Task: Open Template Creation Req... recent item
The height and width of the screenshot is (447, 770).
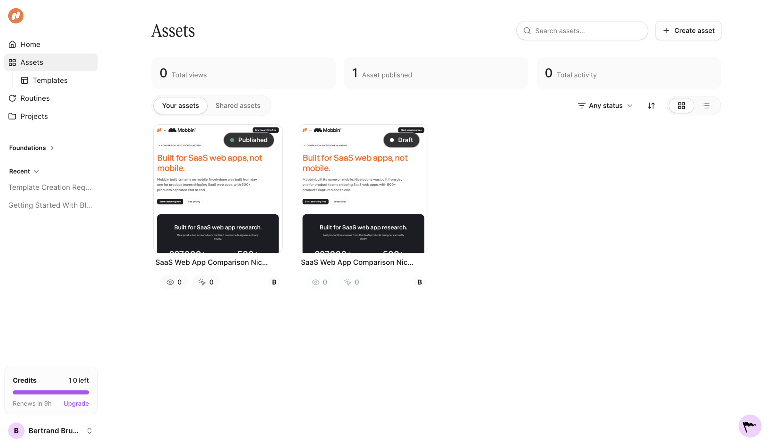Action: [50, 187]
